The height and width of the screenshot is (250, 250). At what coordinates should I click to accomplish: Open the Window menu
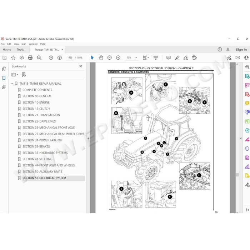coord(33,44)
